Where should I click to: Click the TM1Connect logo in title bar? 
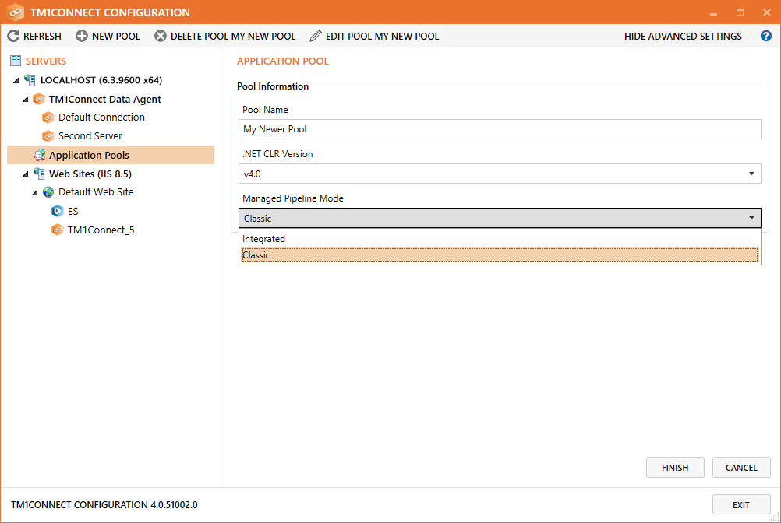pos(16,12)
